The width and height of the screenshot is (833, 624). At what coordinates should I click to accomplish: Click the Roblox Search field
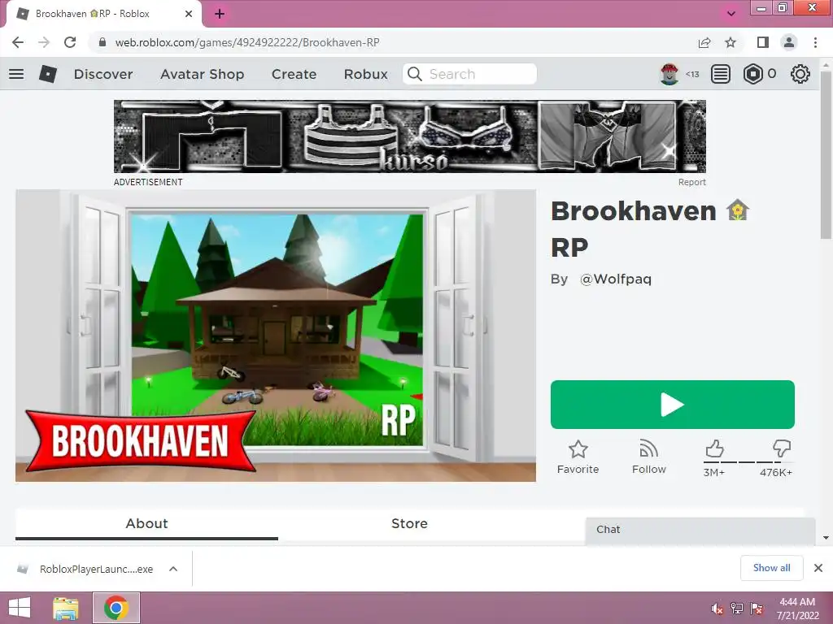[469, 74]
